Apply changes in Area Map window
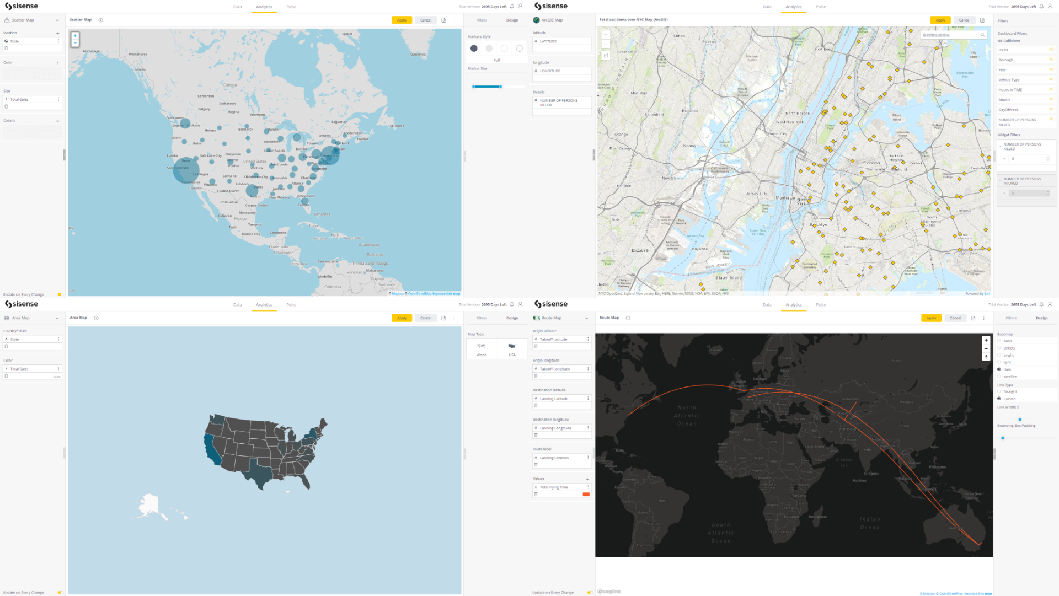Viewport: 1059px width, 596px height. click(402, 318)
